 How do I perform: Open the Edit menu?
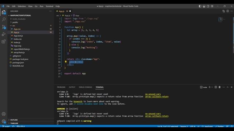(x=14, y=6)
